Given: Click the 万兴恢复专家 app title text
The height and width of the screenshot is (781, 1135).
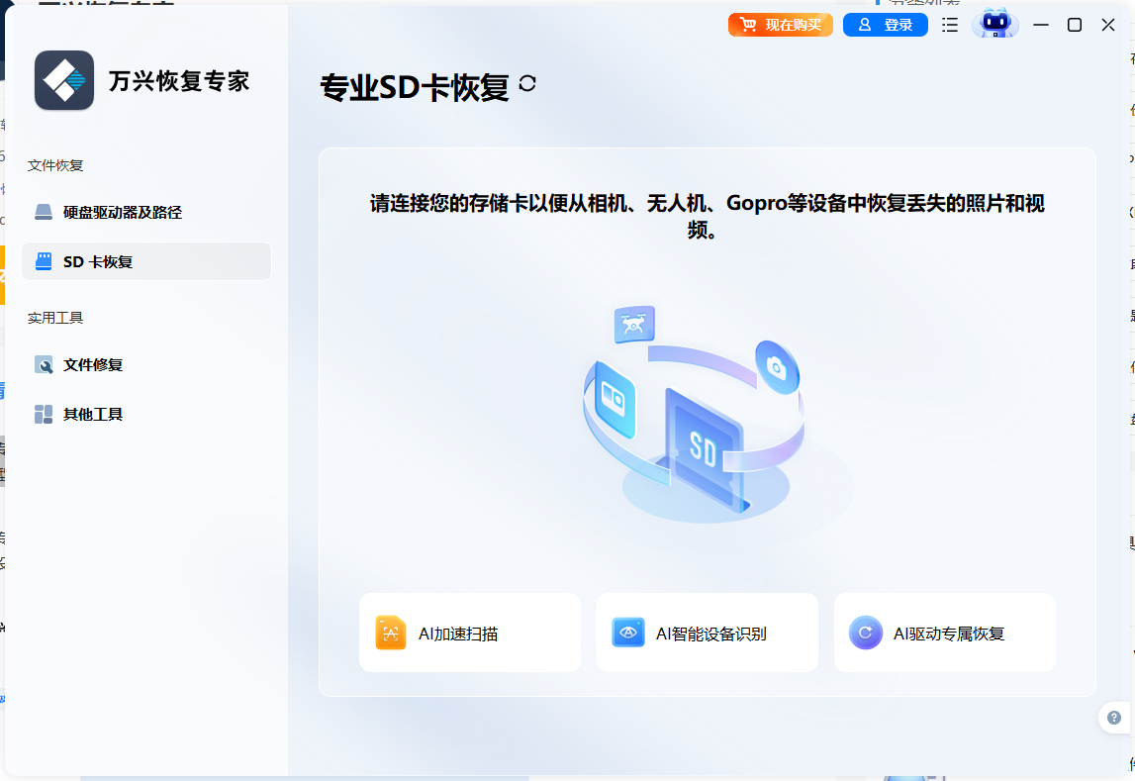Looking at the screenshot, I should click(179, 81).
